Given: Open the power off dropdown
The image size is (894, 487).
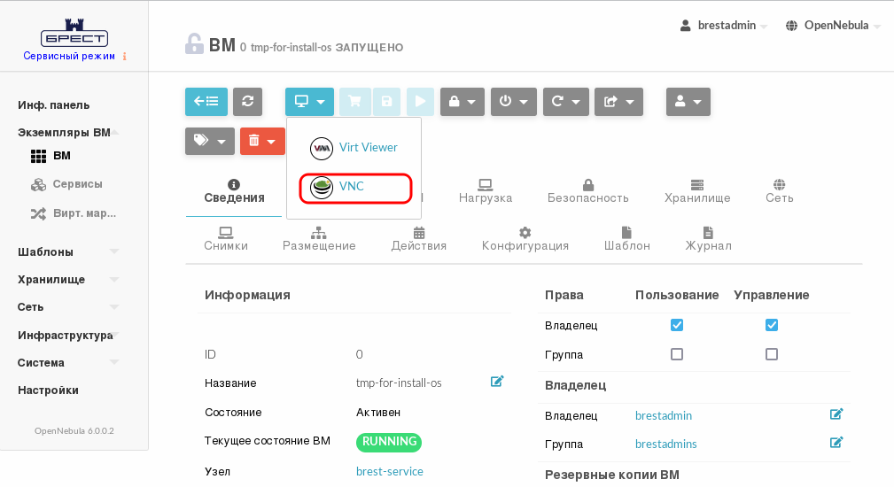Looking at the screenshot, I should 514,102.
